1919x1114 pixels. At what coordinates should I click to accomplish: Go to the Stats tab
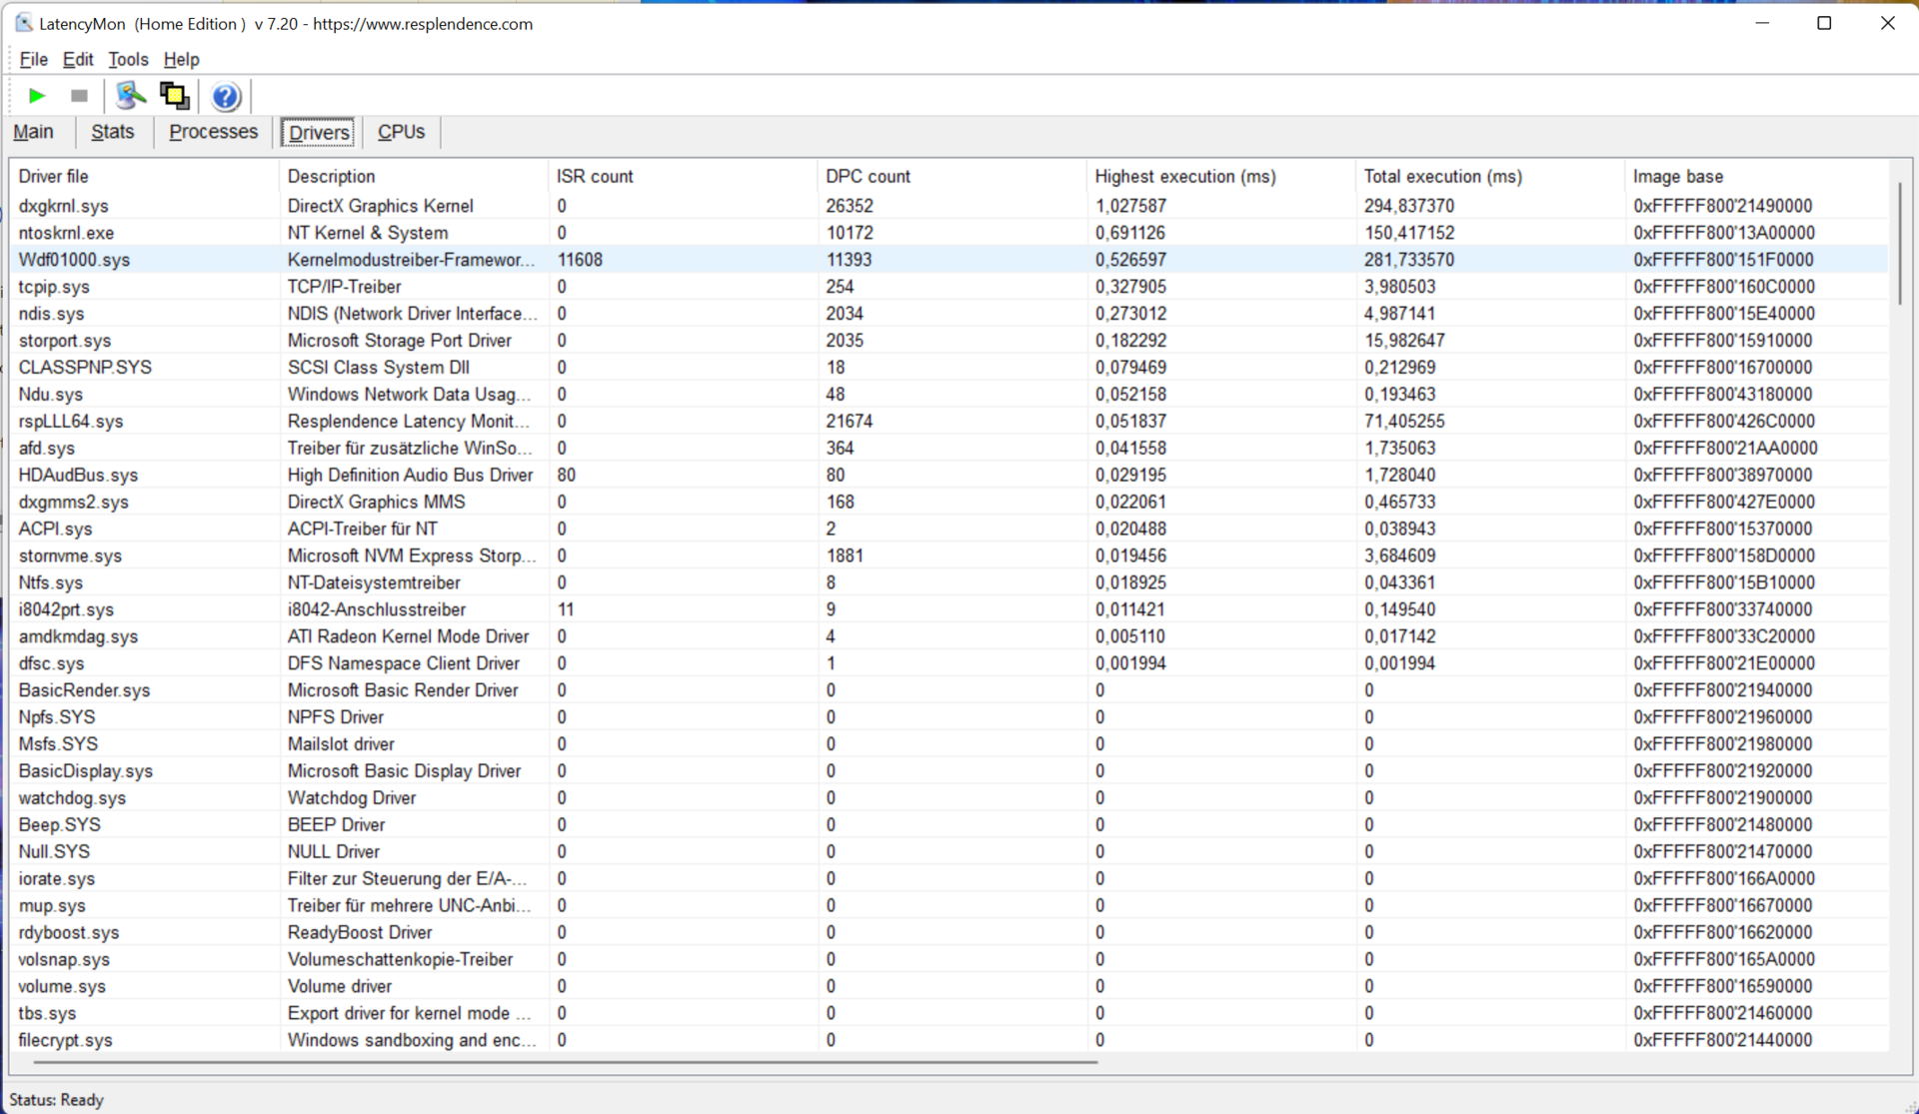click(x=112, y=132)
